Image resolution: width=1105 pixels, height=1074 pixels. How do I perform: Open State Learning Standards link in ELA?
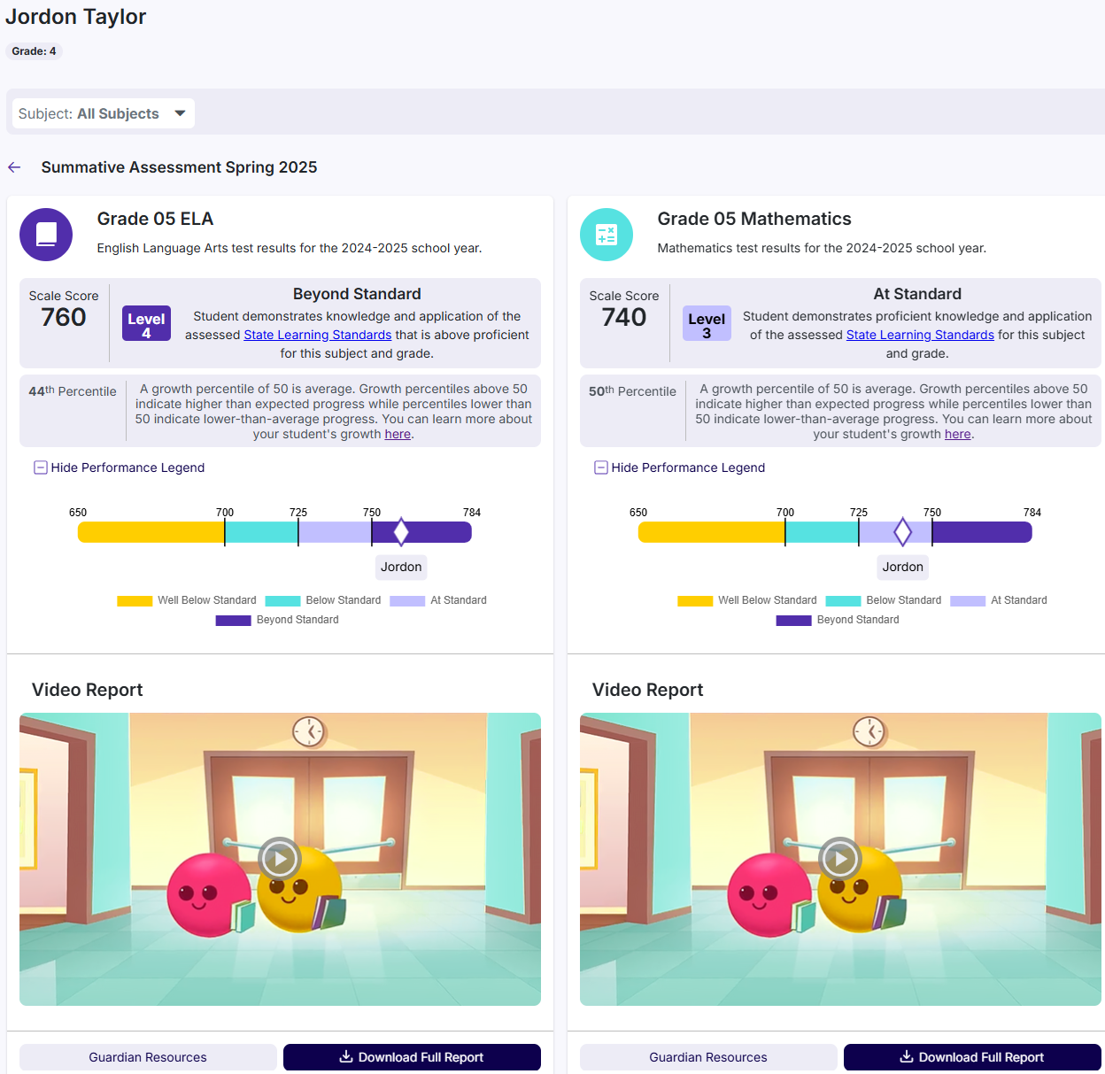coord(318,335)
